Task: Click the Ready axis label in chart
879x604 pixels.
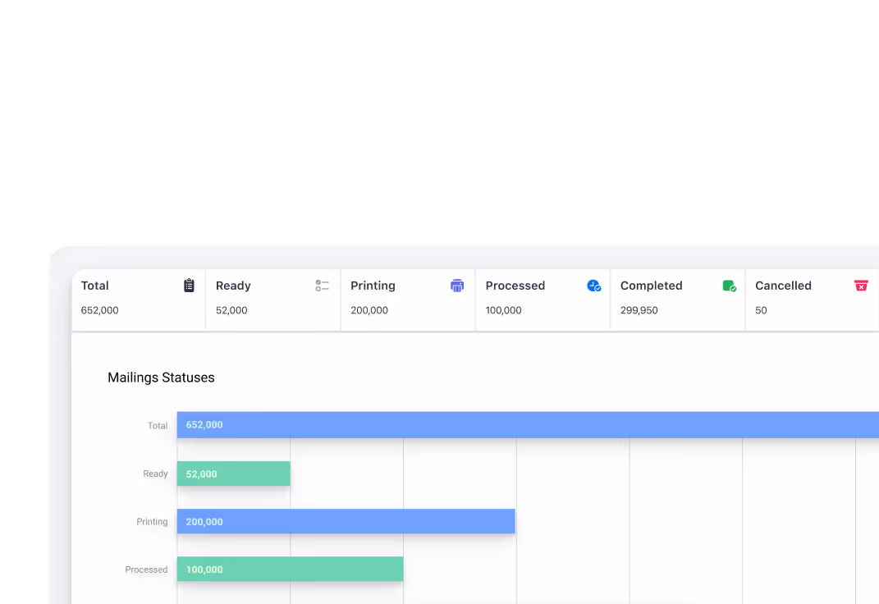Action: [155, 474]
